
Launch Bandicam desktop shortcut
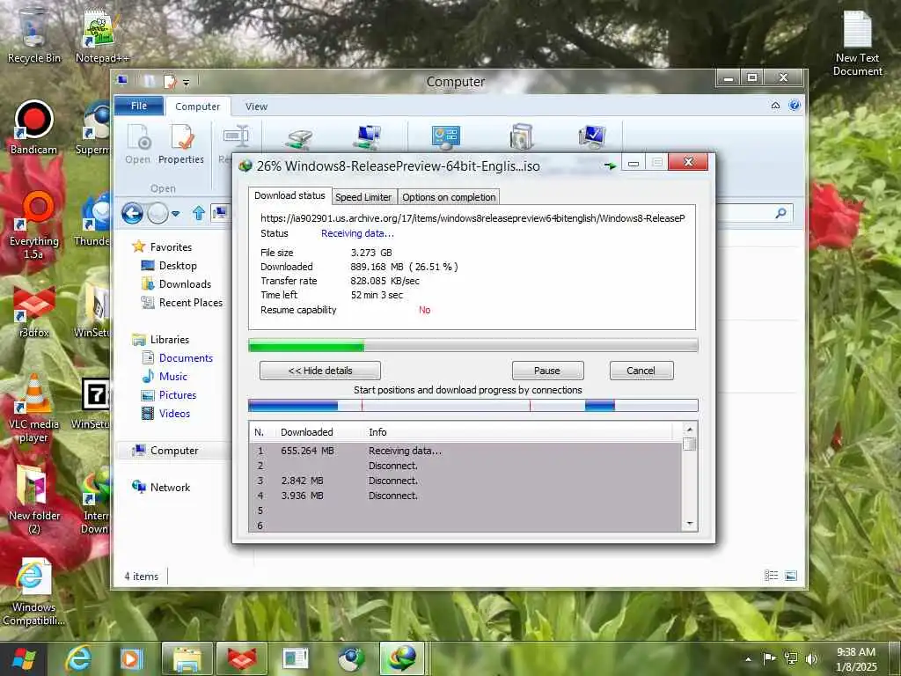33,128
